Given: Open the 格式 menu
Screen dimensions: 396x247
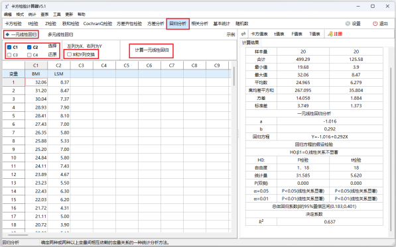Looking at the screenshot, I should click(20, 15).
